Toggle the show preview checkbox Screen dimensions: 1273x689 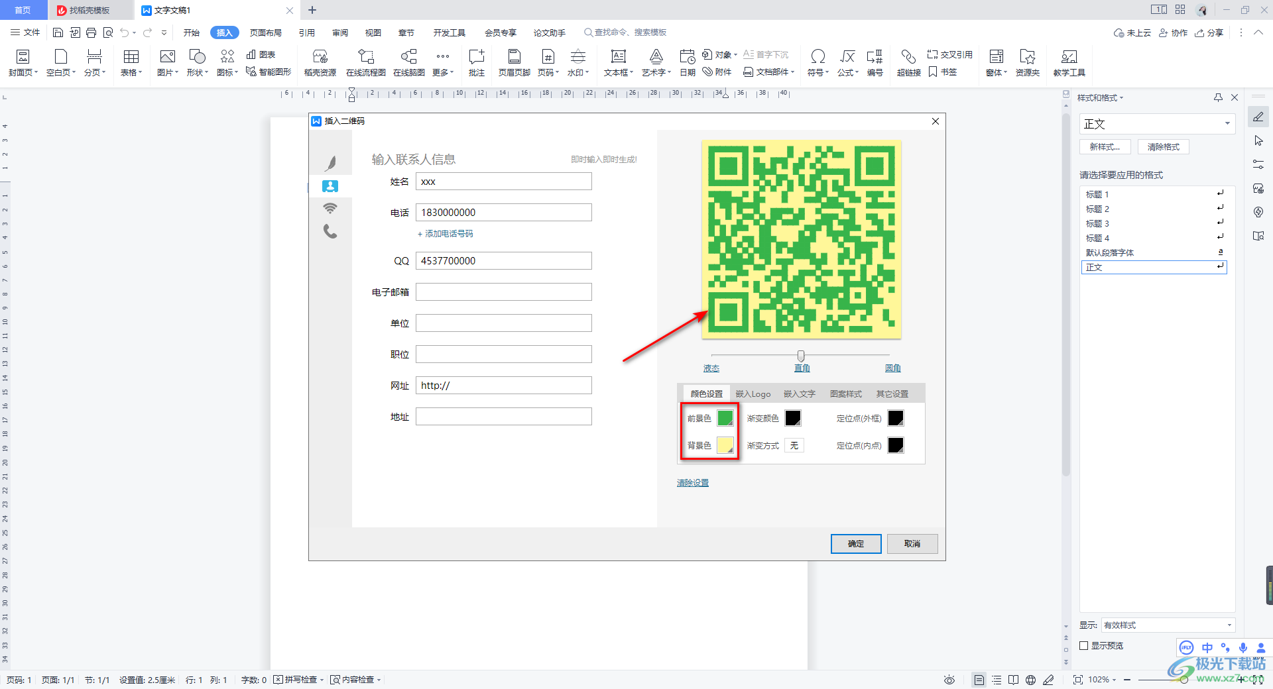click(1084, 645)
